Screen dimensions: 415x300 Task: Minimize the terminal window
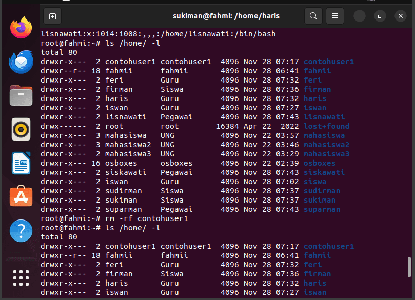coord(360,16)
